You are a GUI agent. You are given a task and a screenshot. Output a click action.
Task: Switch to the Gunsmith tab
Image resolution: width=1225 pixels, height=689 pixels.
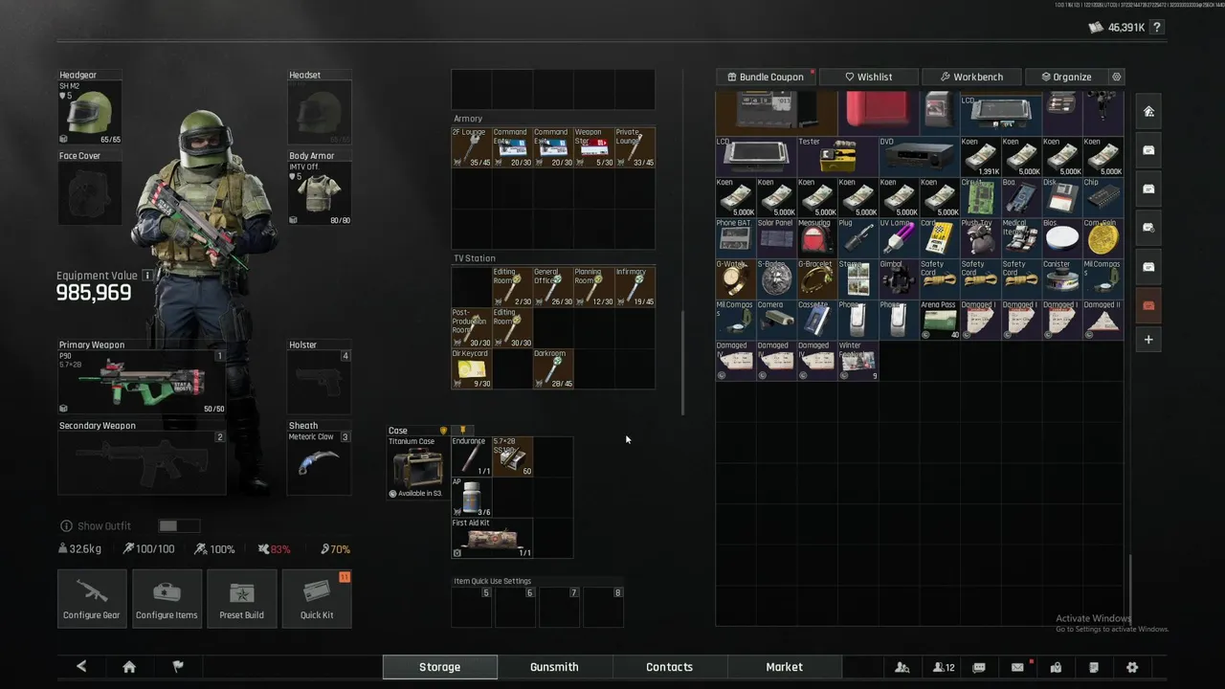(x=554, y=667)
